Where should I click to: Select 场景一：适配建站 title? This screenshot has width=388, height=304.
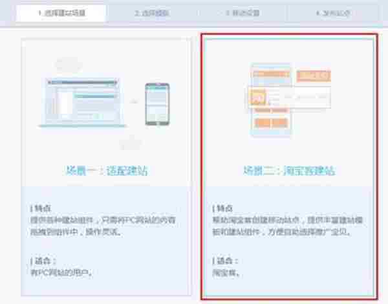tap(107, 171)
